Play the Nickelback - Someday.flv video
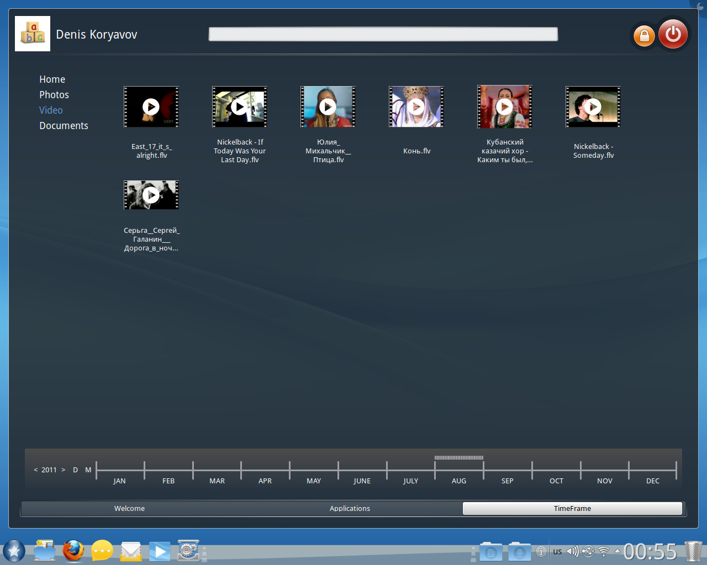 point(593,106)
